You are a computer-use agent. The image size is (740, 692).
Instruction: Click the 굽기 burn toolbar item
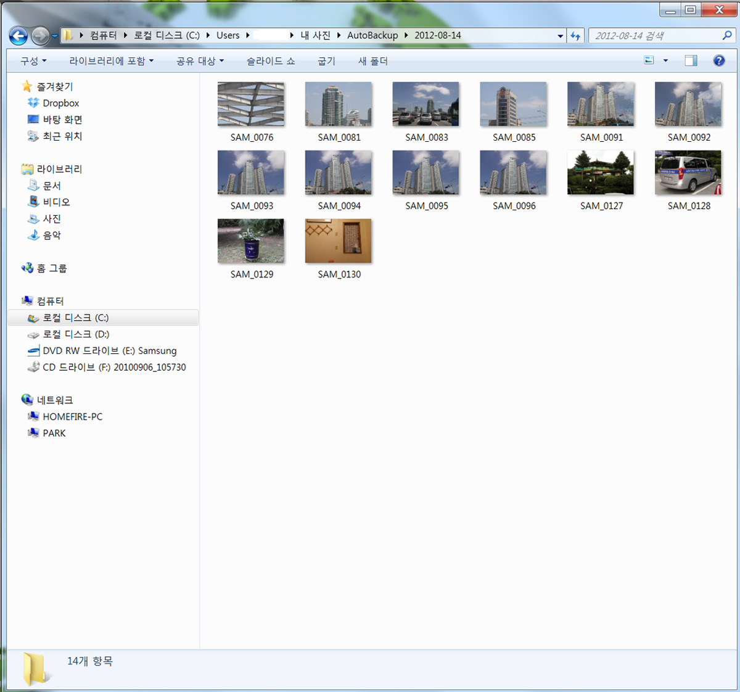(326, 61)
